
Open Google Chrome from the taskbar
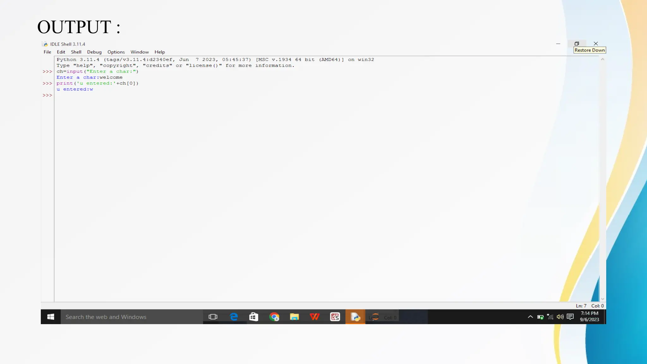274,317
